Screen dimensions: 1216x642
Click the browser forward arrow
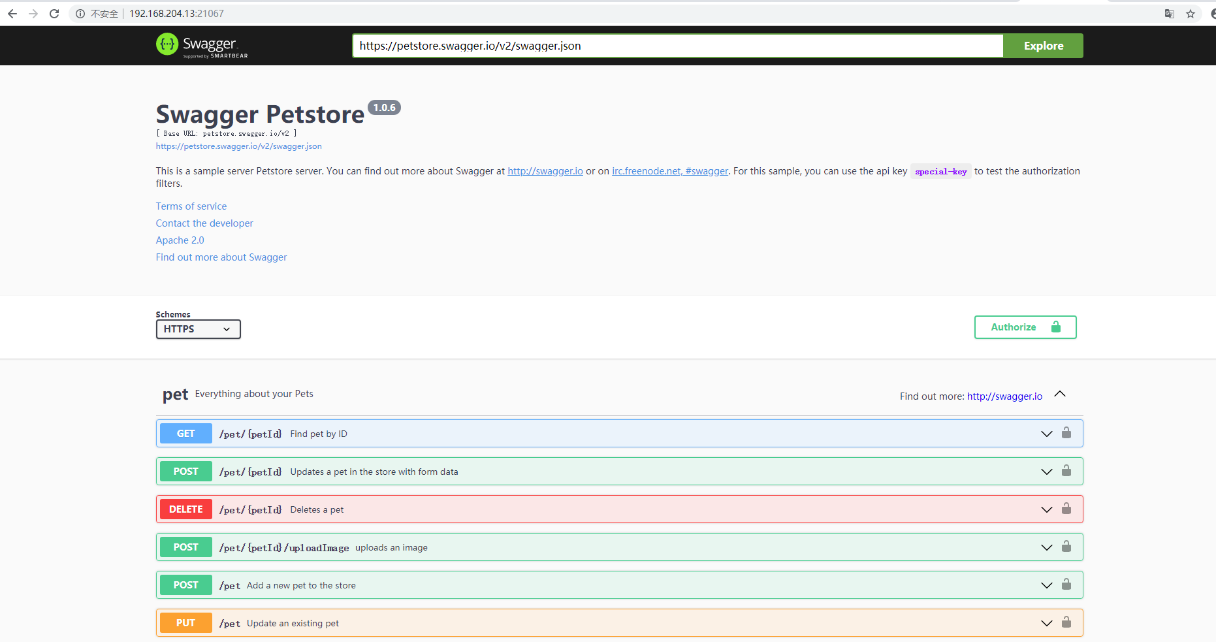[x=33, y=14]
